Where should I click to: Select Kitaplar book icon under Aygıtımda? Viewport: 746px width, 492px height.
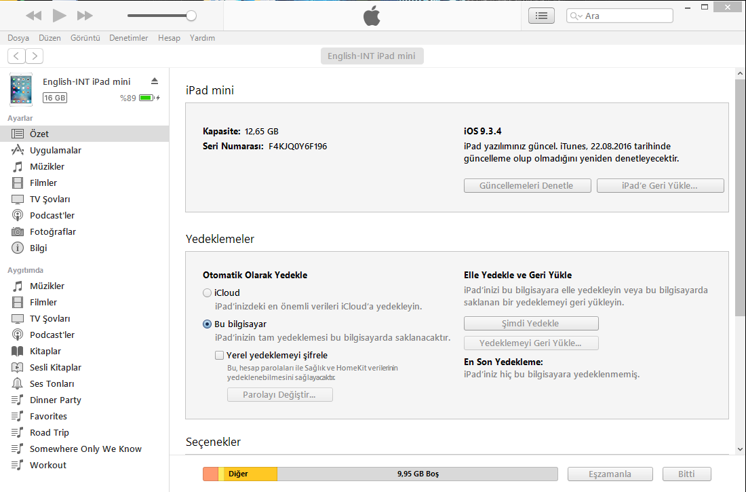pyautogui.click(x=18, y=352)
